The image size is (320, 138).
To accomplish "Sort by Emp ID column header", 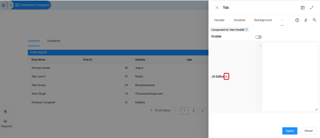I will pos(88,60).
